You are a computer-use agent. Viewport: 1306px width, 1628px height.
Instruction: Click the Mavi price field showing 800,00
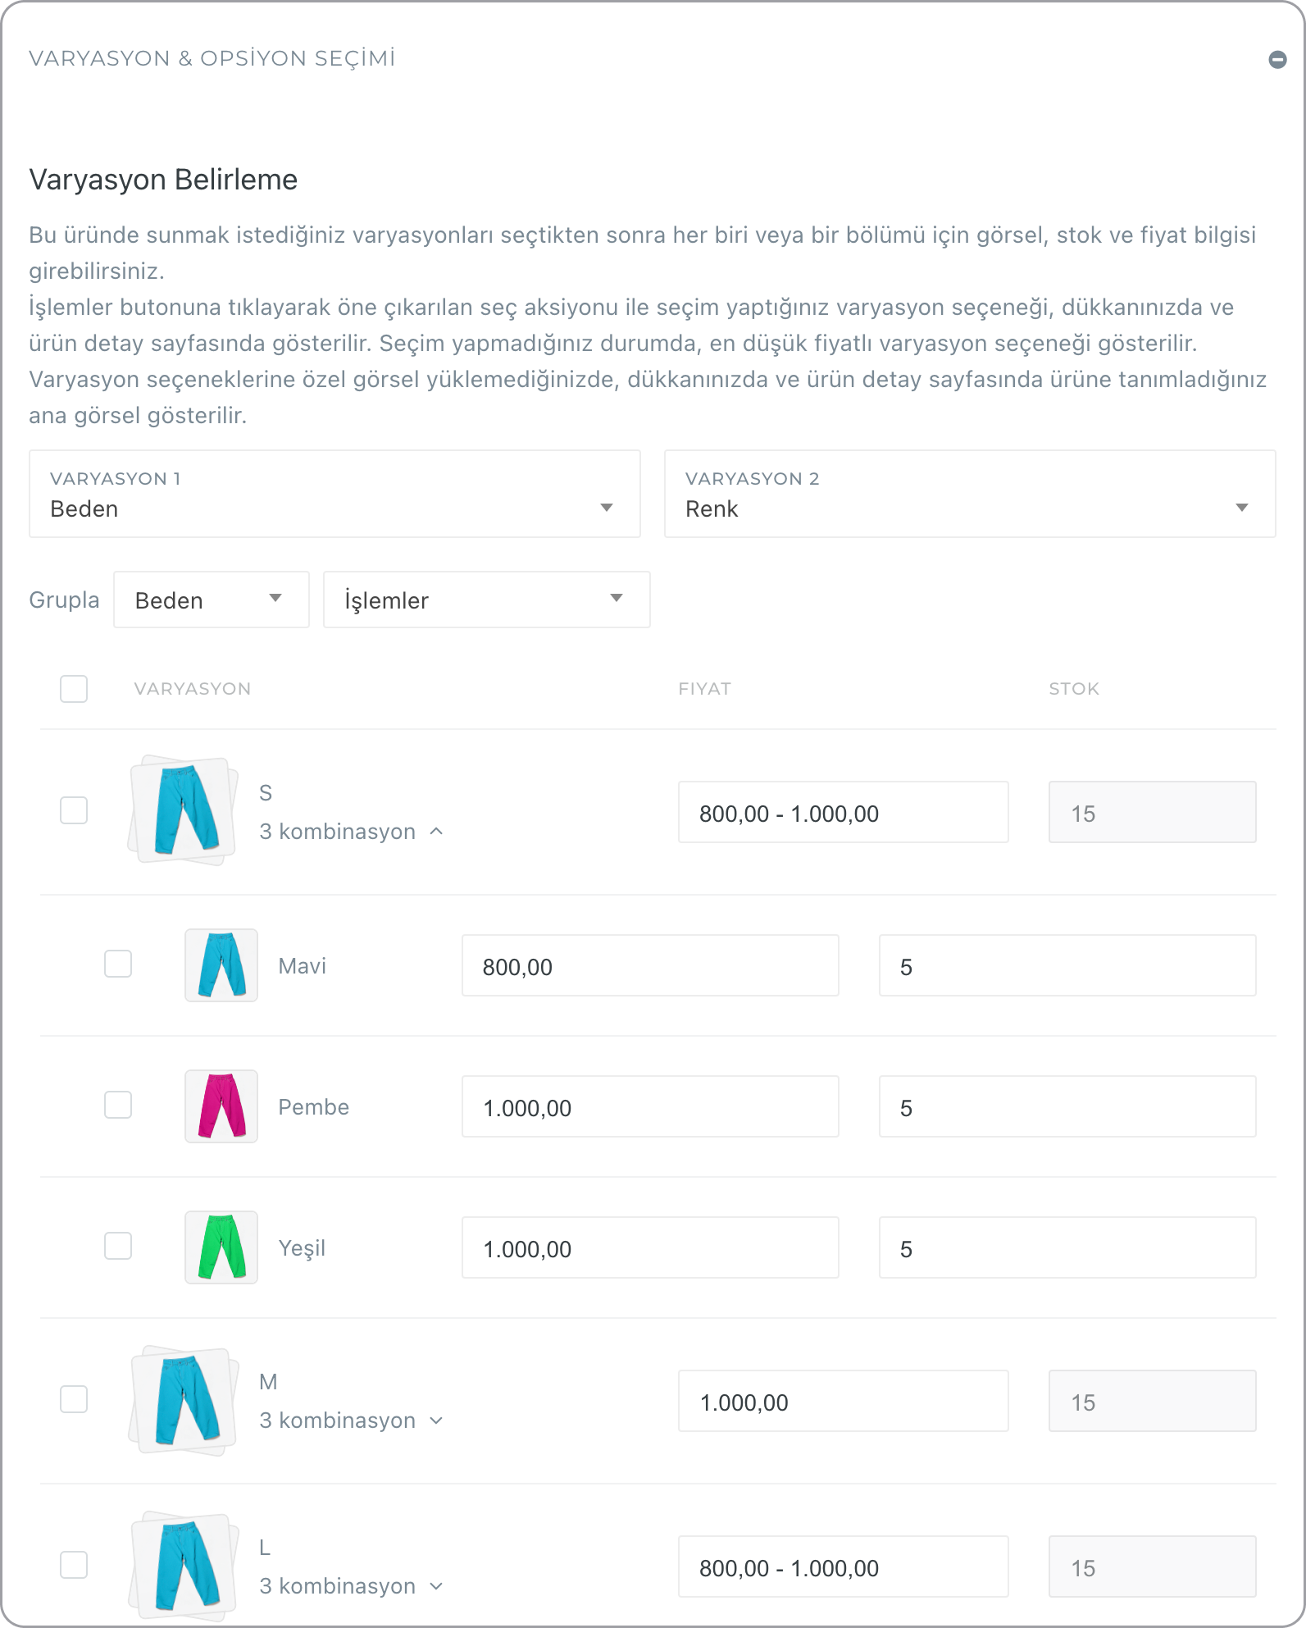[x=649, y=966]
